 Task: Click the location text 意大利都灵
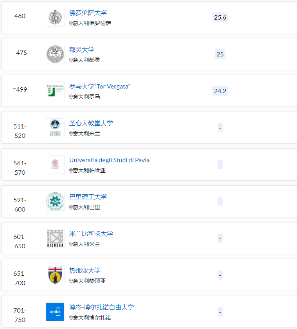click(86, 60)
